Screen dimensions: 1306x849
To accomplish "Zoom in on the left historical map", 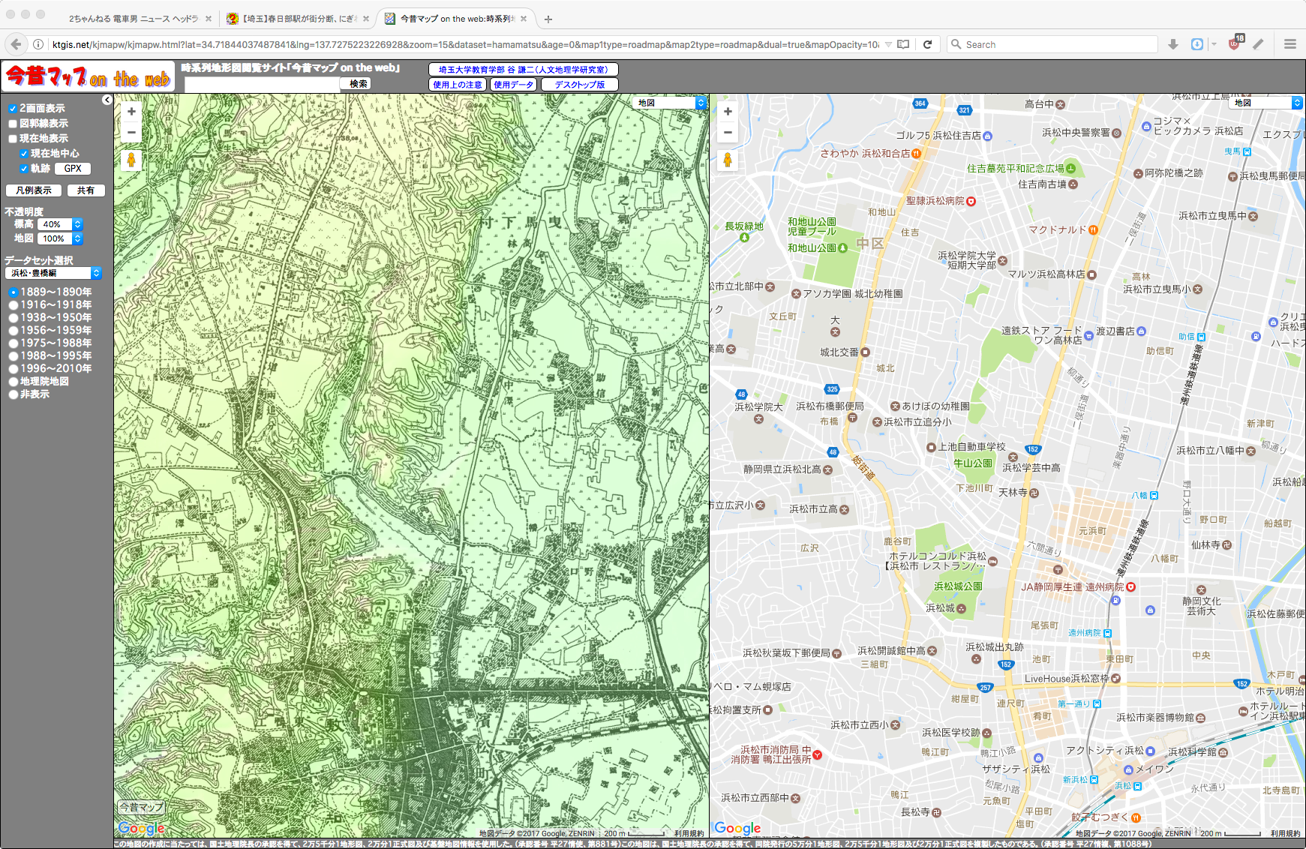I will 131,112.
